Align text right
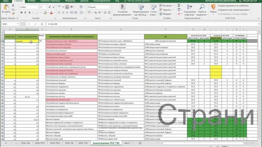The width and height of the screenshot is (262, 147). 67,13
